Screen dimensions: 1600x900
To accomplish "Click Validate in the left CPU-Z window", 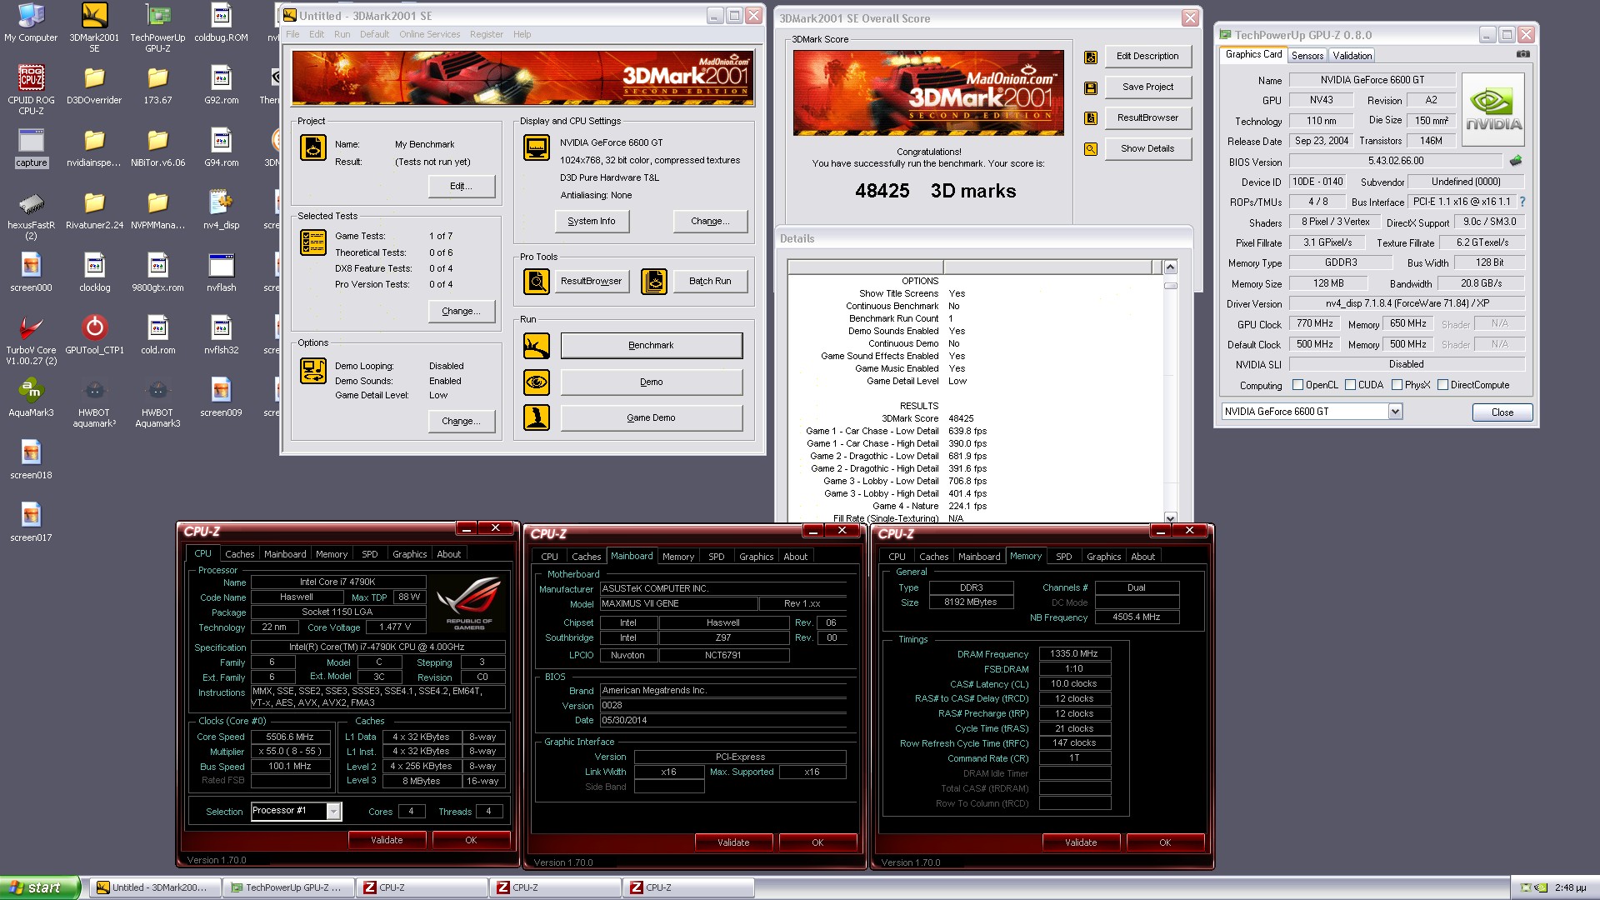I will coord(387,840).
